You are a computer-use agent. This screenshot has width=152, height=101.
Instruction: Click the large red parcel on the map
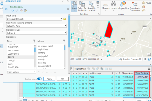[109, 30]
